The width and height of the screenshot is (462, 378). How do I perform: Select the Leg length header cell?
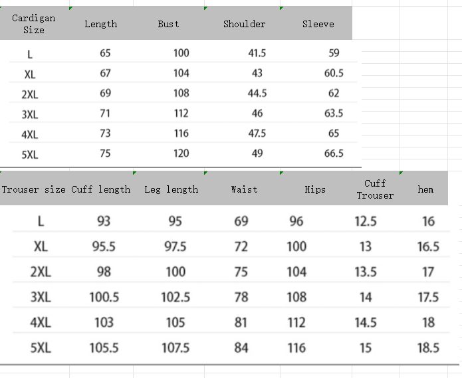coord(172,189)
